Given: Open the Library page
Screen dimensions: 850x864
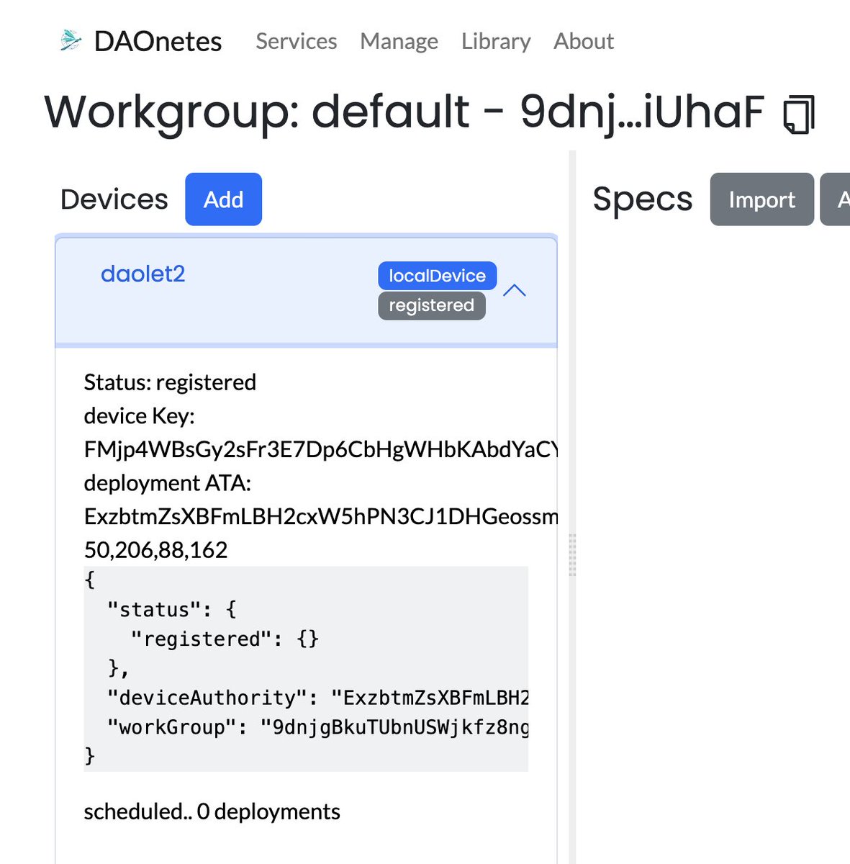Looking at the screenshot, I should (x=496, y=41).
